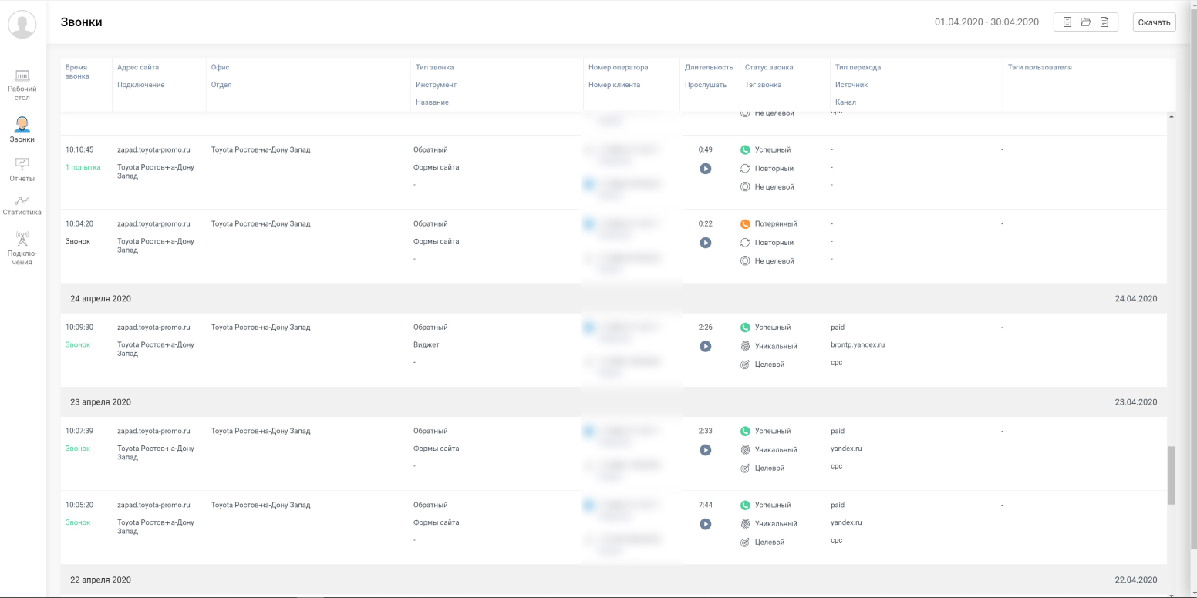The width and height of the screenshot is (1197, 598).
Task: Click the Офис column header
Action: (x=221, y=67)
